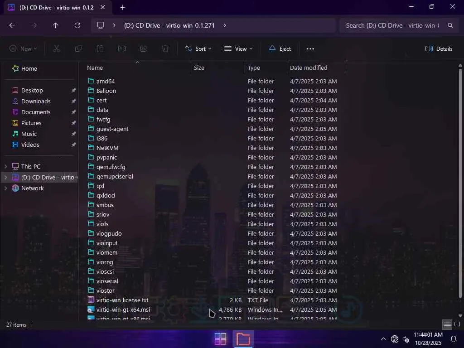Select the viostor folder
Image resolution: width=464 pixels, height=348 pixels.
tap(105, 290)
